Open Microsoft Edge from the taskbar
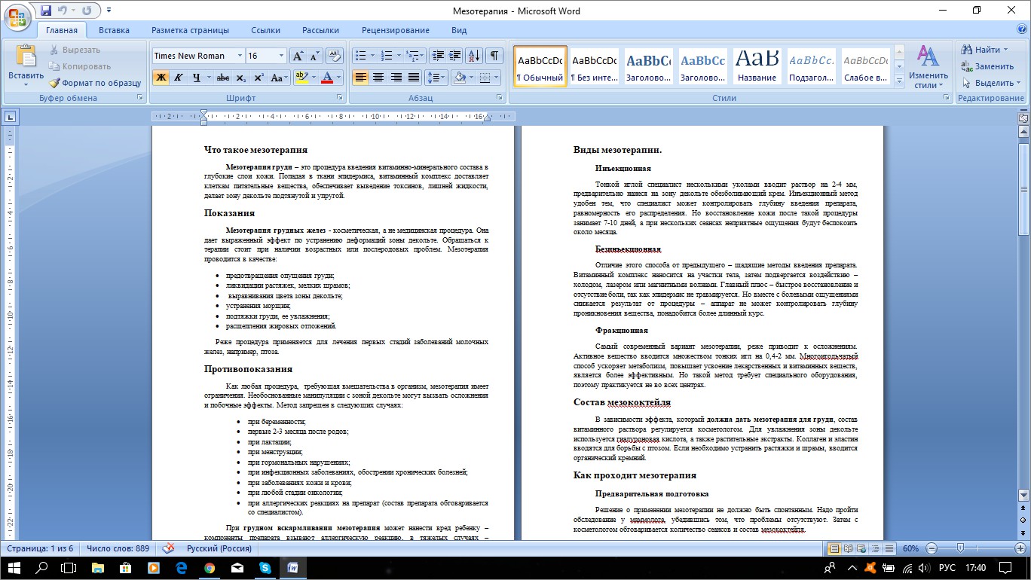This screenshot has width=1031, height=580. 182,567
